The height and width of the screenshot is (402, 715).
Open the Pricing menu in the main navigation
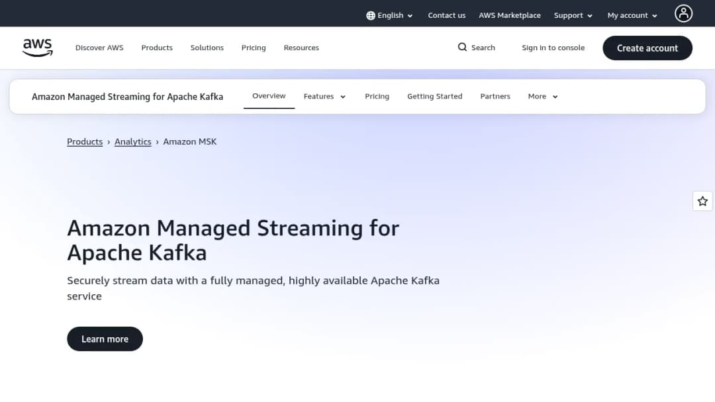(254, 48)
